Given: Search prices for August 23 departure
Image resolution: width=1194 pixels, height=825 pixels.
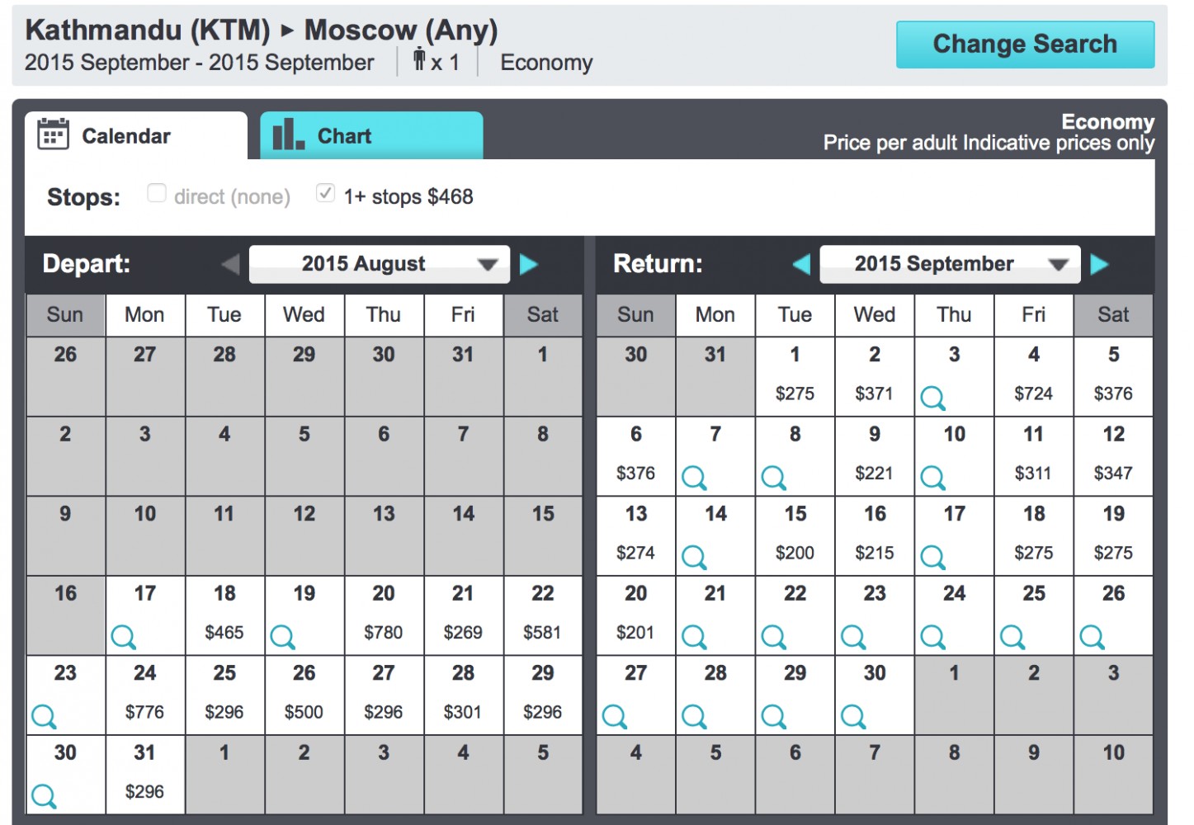Looking at the screenshot, I should [44, 716].
